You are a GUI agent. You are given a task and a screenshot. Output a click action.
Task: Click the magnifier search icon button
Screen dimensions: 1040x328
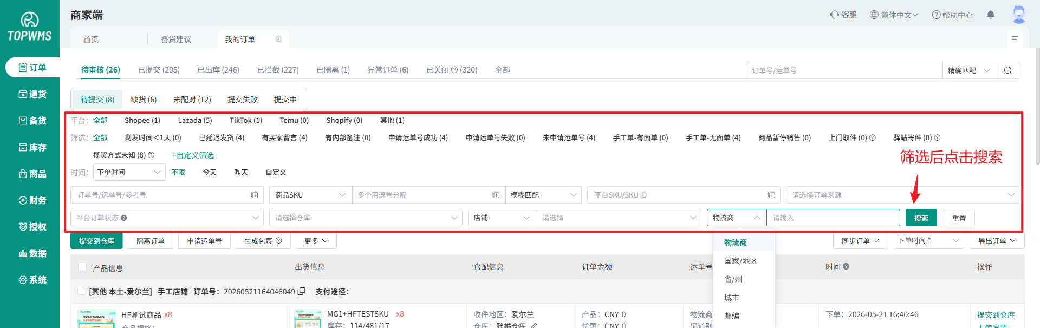point(1008,70)
